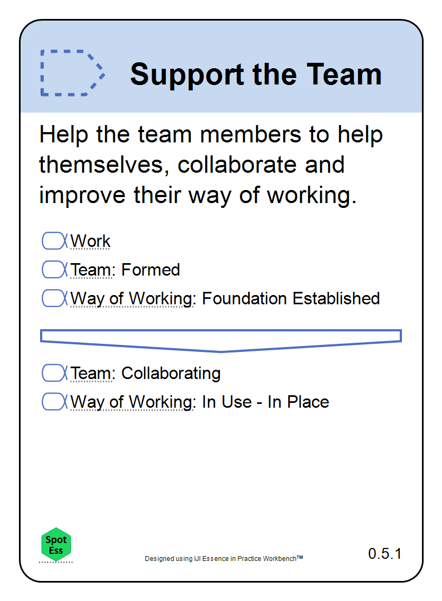This screenshot has height=601, width=442.
Task: Open the Work alpha link
Action: point(90,241)
